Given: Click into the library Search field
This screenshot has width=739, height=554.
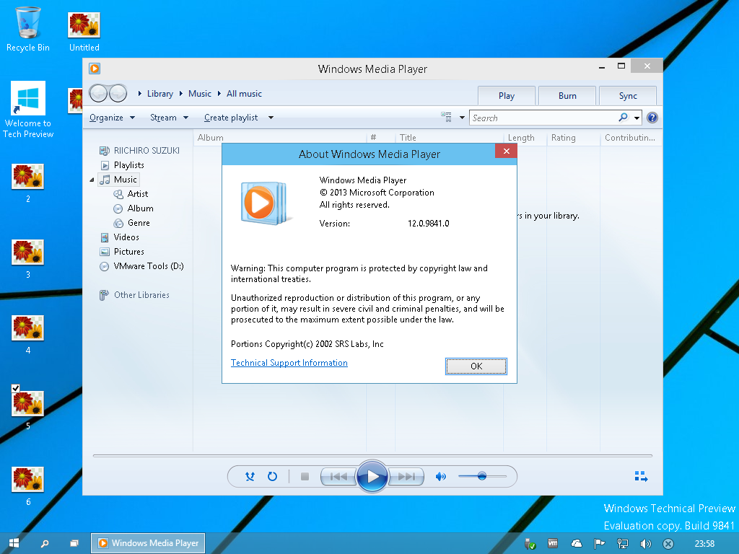Looking at the screenshot, I should [x=544, y=118].
